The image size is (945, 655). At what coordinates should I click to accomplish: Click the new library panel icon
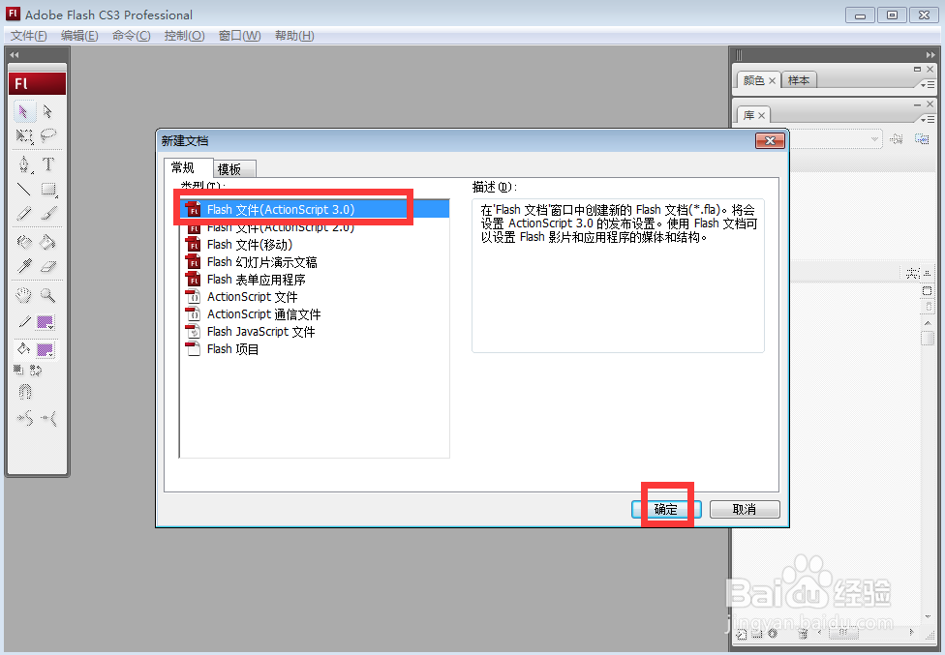click(x=922, y=139)
